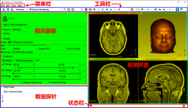Click the Save scene toolbar icon
The image size is (188, 108).
click(12, 9)
